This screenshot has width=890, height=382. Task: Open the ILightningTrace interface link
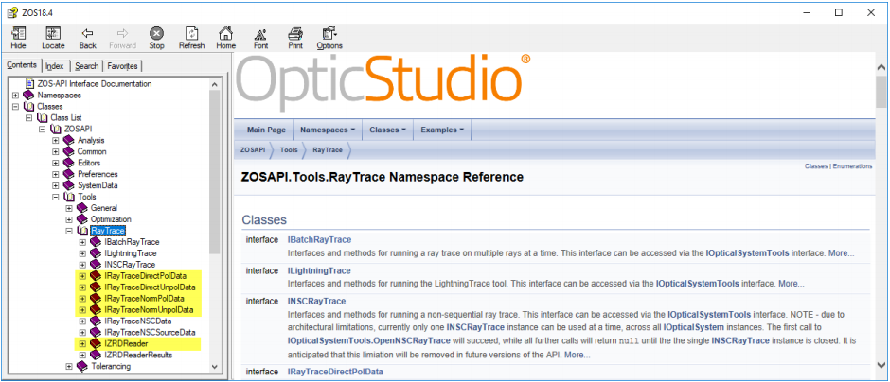(x=319, y=271)
